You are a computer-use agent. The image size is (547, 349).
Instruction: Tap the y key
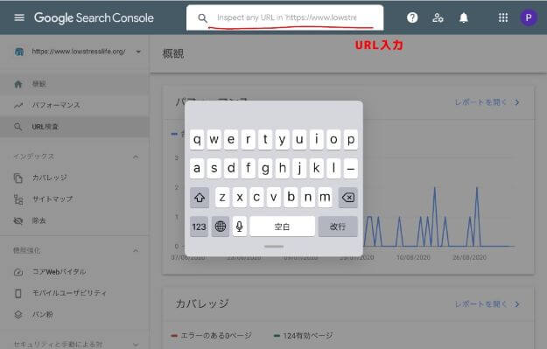(282, 139)
